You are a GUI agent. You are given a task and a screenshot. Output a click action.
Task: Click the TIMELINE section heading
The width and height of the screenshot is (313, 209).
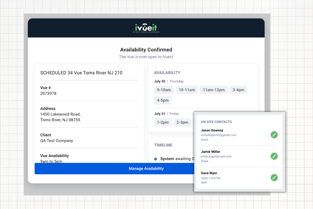coord(163,145)
